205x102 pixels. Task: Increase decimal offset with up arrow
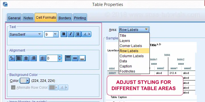coord(60,56)
